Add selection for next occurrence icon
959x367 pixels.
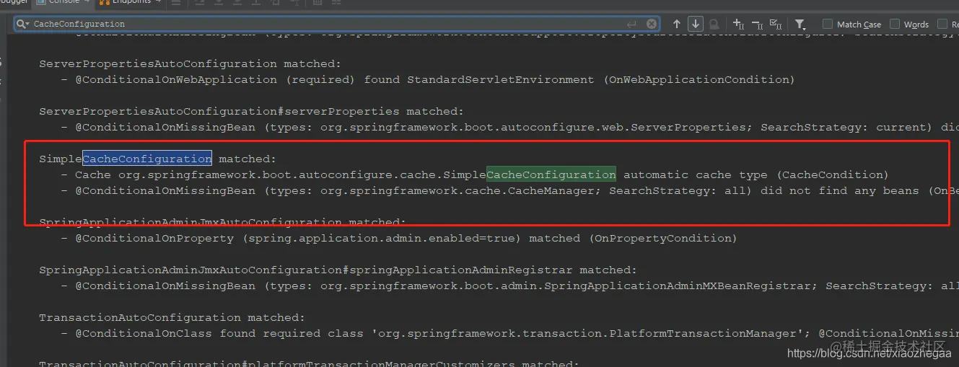point(738,24)
